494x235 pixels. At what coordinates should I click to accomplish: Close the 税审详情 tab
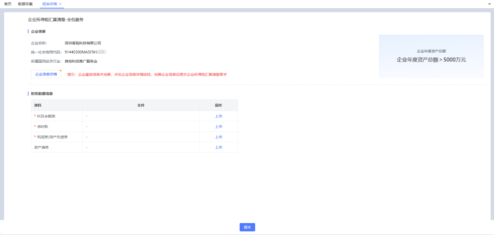pos(60,4)
